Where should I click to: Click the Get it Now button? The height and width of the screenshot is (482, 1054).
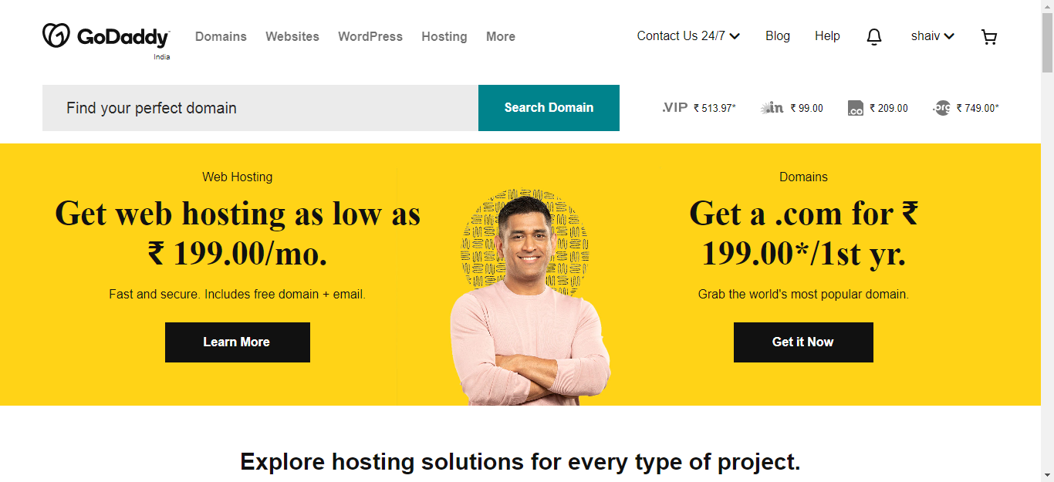point(803,342)
